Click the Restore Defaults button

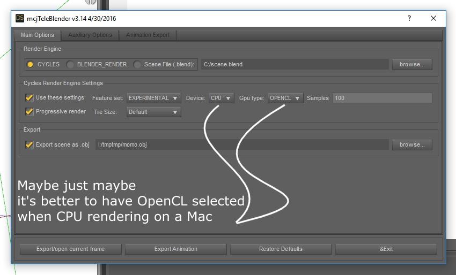pyautogui.click(x=281, y=249)
